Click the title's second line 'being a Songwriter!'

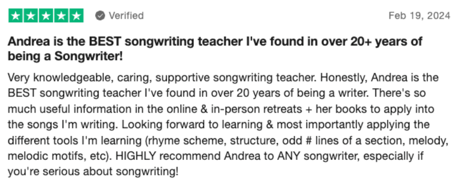click(x=65, y=56)
